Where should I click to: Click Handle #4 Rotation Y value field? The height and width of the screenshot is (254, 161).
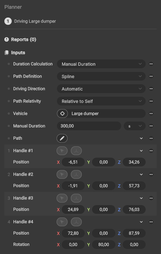point(104,245)
